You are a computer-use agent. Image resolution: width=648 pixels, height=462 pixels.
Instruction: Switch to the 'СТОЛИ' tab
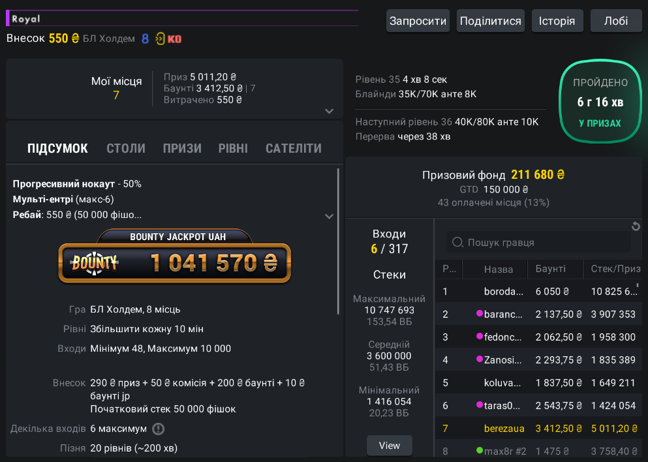click(x=126, y=148)
